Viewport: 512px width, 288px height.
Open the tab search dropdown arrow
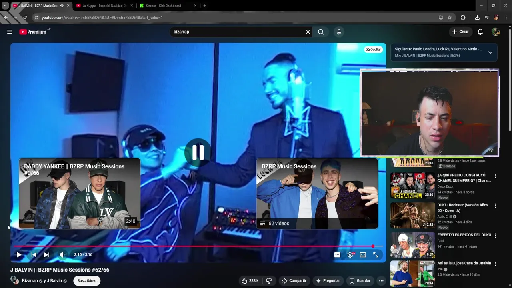5,6
